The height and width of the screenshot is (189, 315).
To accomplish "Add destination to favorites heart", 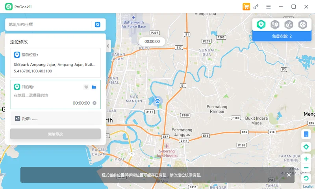I will click(x=86, y=87).
